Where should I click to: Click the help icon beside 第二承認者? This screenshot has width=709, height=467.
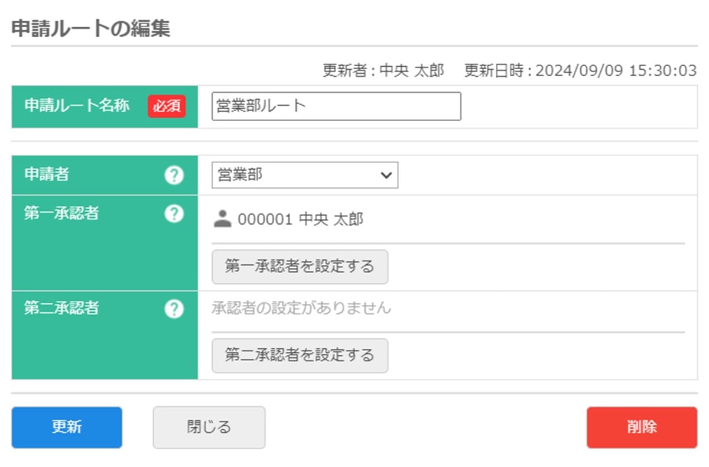click(x=174, y=309)
